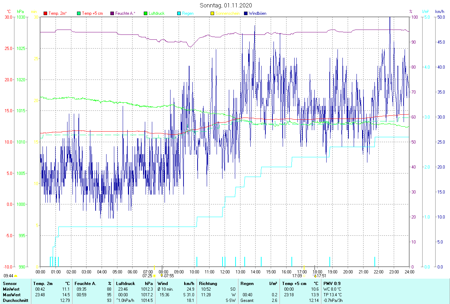Select the Luftdruck legend label
Screen dimensions: 450x304
pos(156,13)
